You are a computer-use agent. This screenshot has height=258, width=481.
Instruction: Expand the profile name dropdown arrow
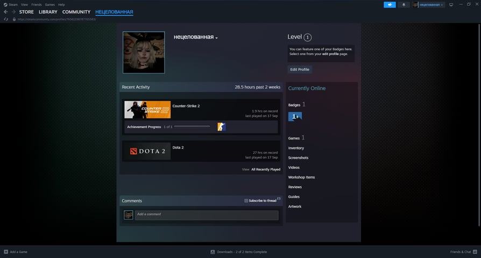[217, 38]
